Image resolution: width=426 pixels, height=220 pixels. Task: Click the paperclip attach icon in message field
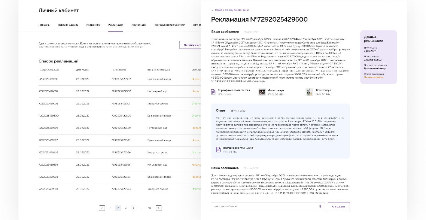point(320,206)
